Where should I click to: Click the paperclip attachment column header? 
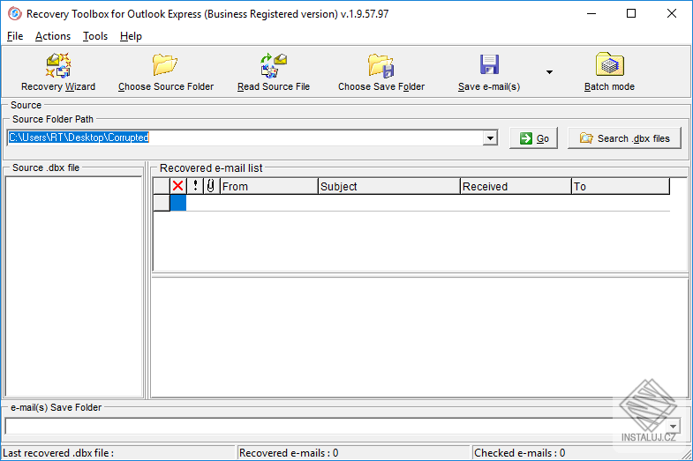click(x=211, y=186)
